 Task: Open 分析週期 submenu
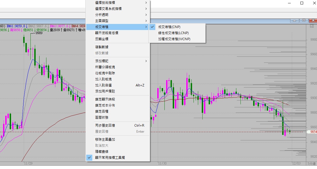(x=102, y=15)
